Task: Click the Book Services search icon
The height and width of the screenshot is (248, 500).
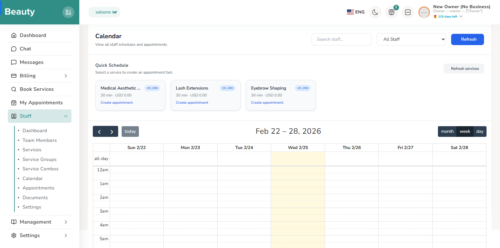Action: pyautogui.click(x=14, y=89)
